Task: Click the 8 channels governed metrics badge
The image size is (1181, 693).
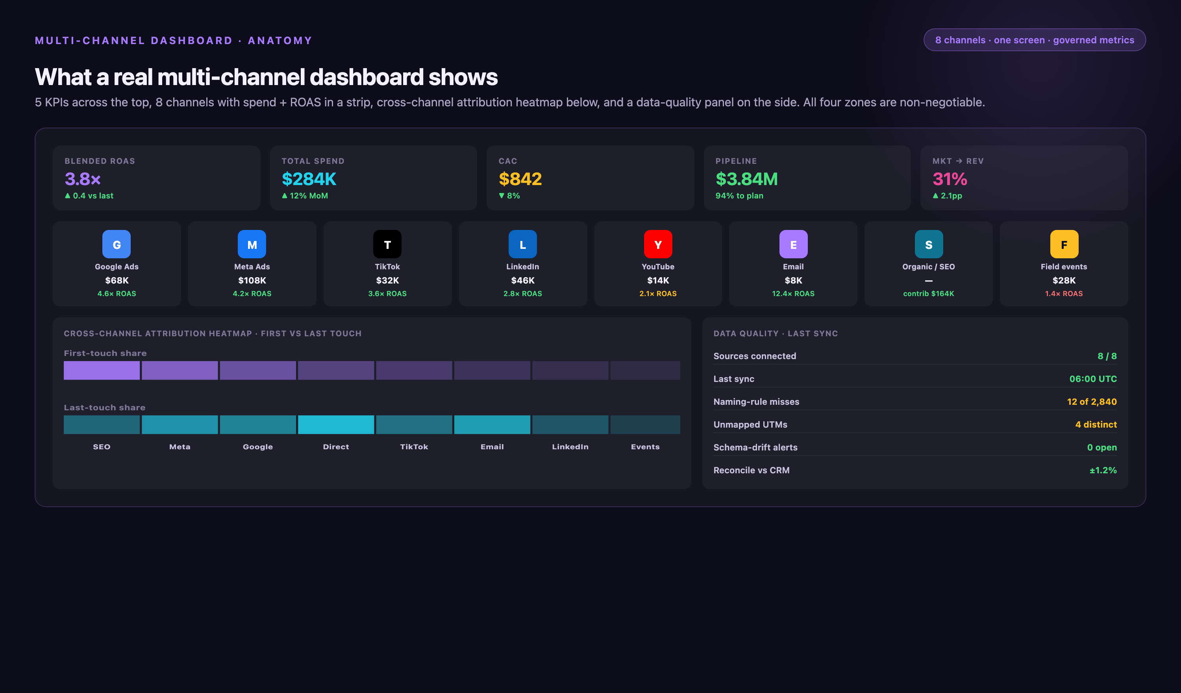Action: coord(1035,40)
